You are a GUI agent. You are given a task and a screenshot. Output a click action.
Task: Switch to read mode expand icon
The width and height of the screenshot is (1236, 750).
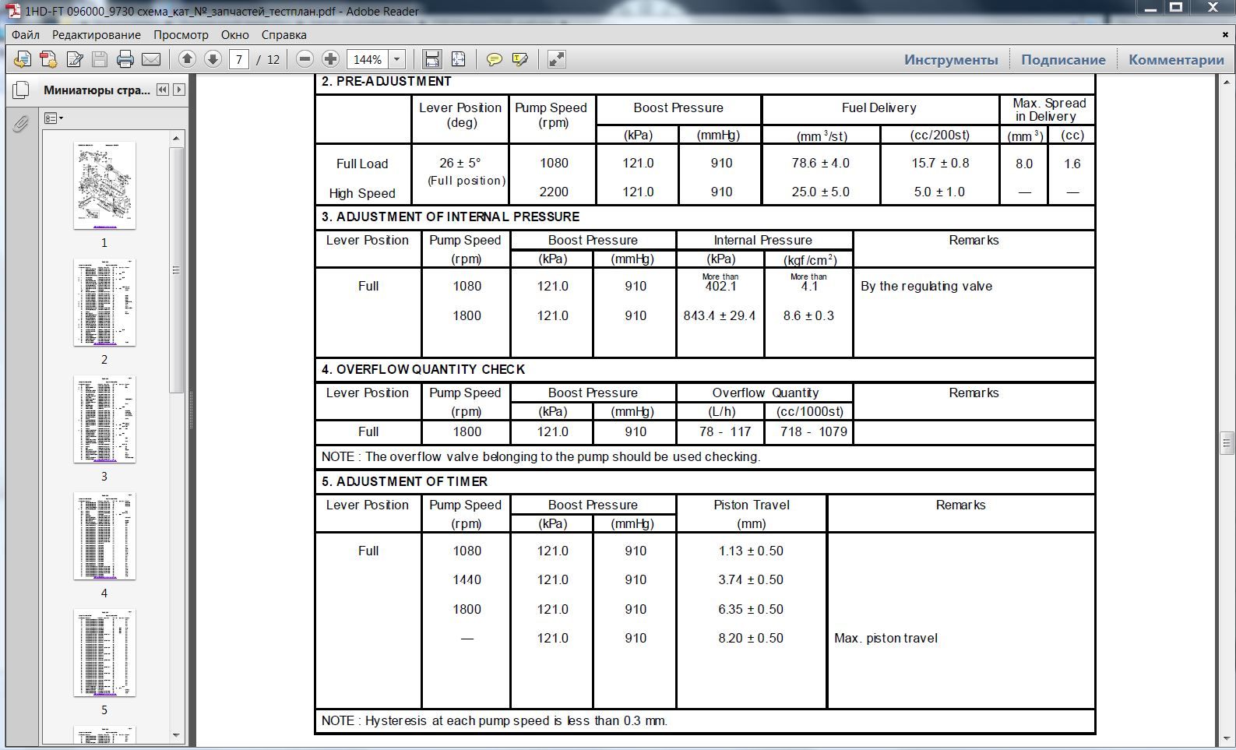[x=556, y=59]
